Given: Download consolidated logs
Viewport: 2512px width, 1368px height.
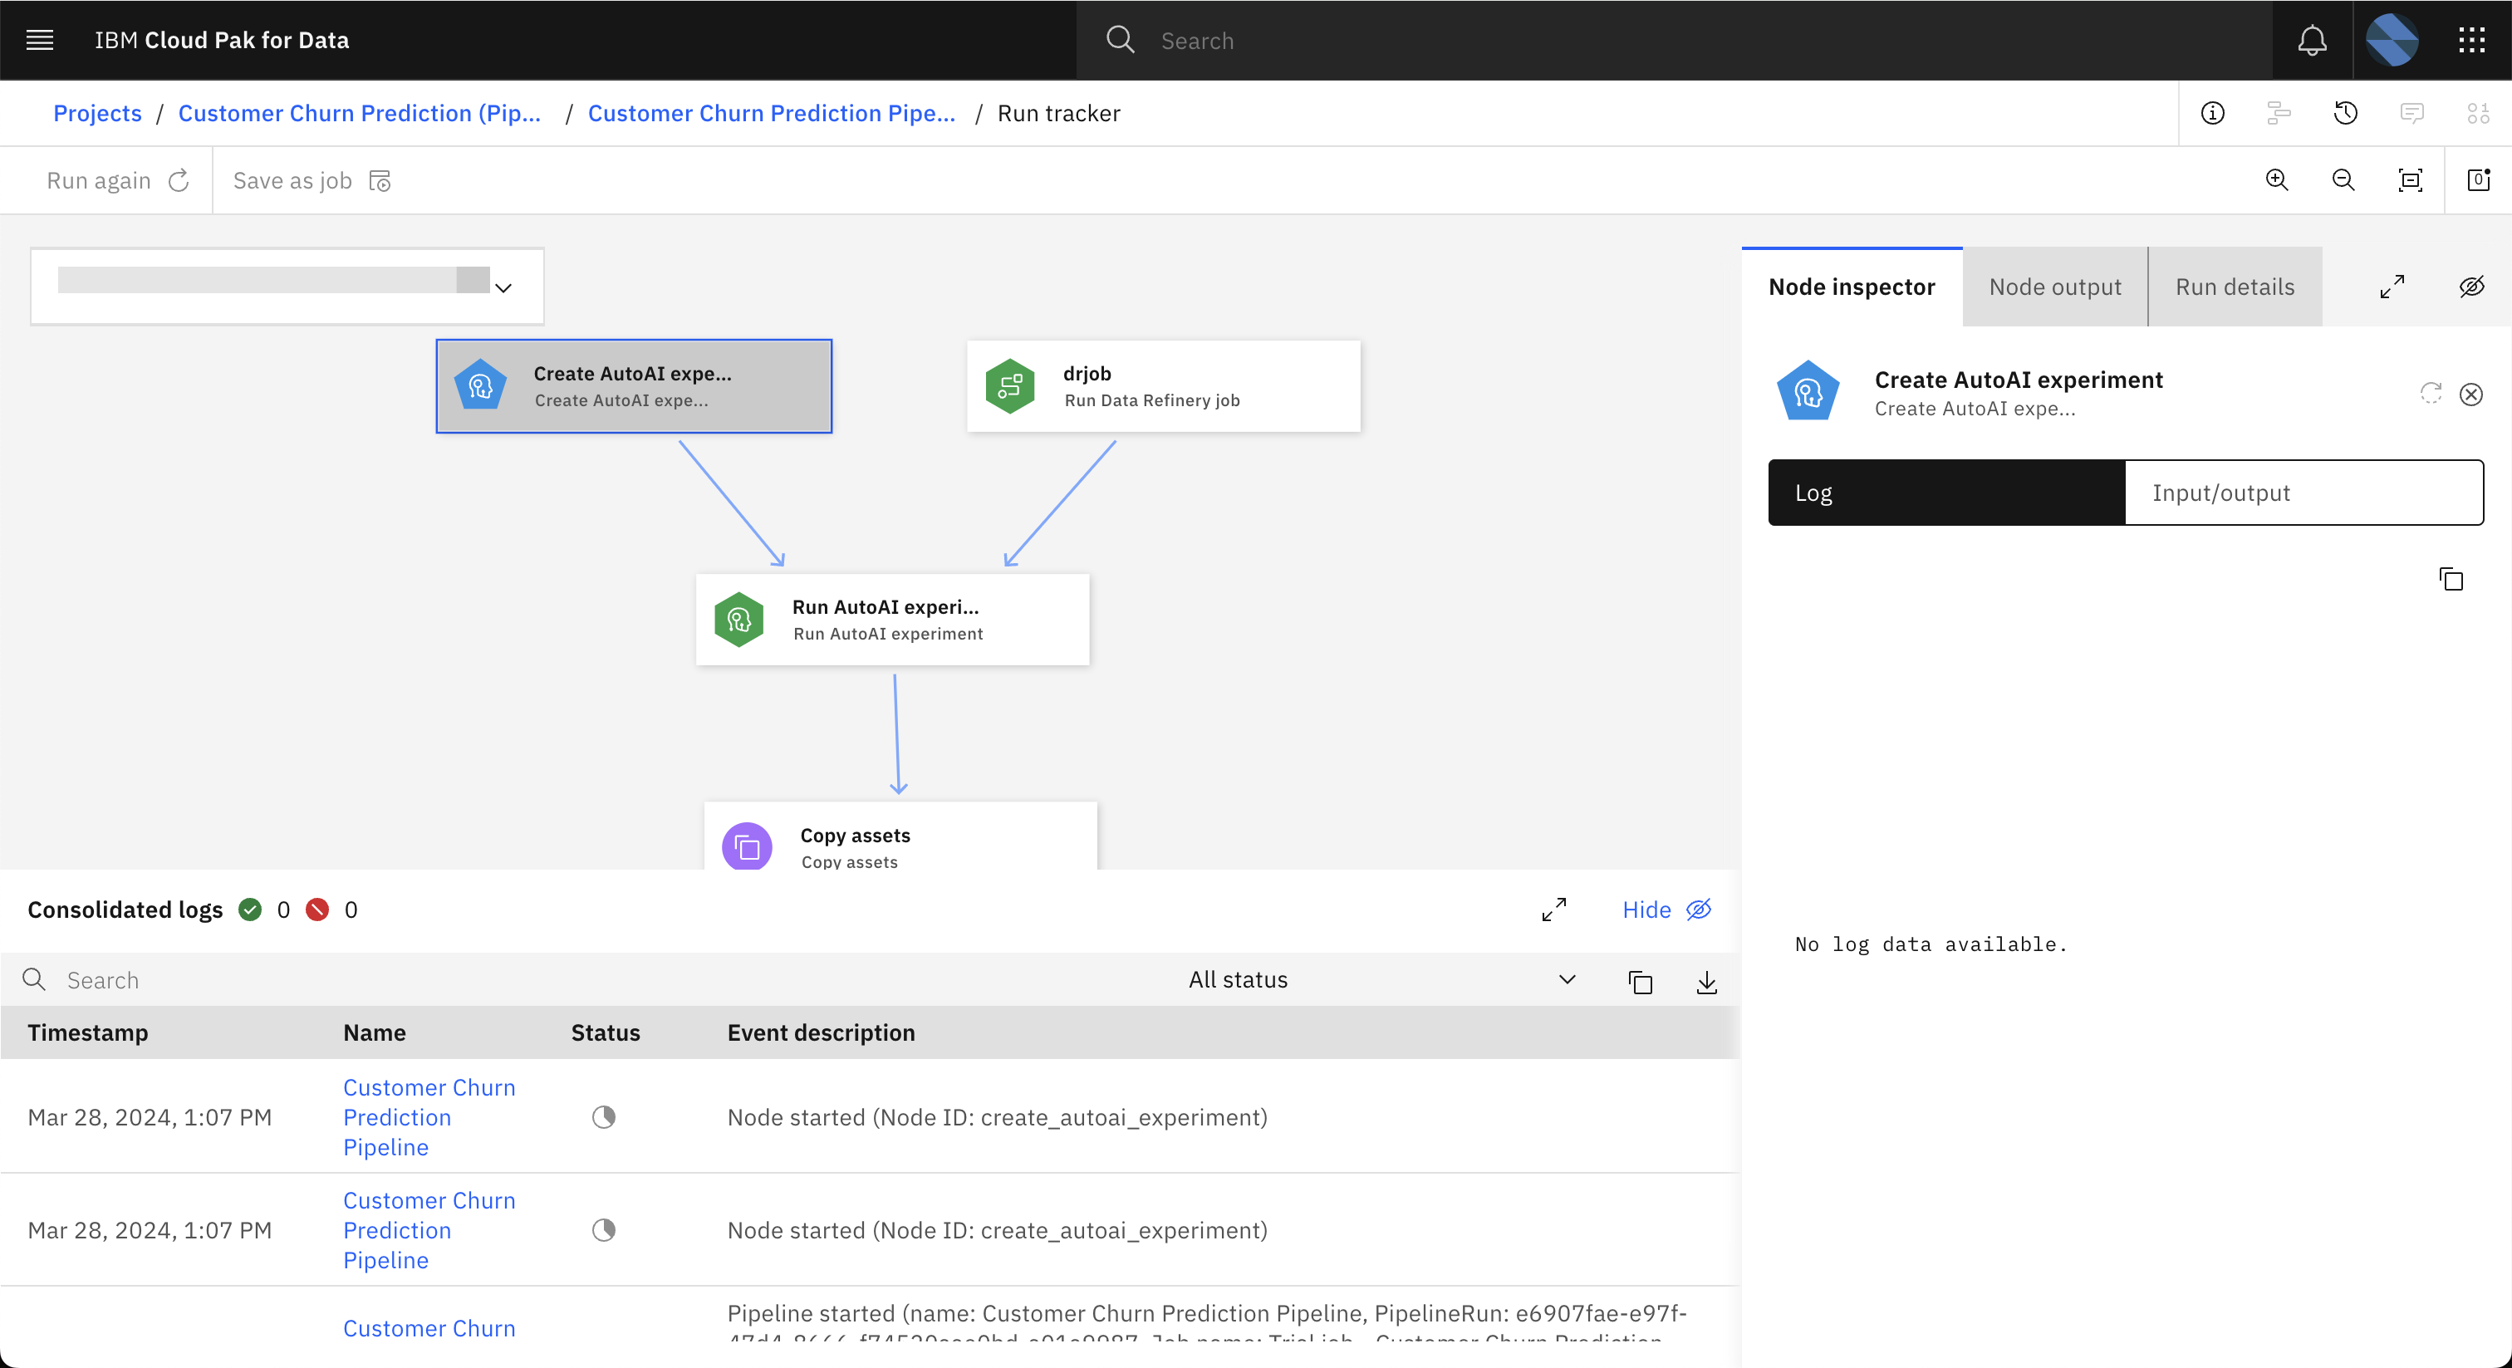Looking at the screenshot, I should [1706, 982].
